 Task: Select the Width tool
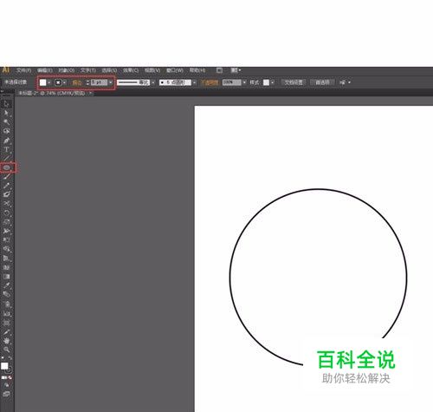click(x=6, y=231)
